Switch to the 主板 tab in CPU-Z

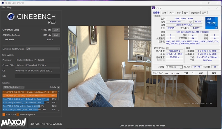coord(164,13)
